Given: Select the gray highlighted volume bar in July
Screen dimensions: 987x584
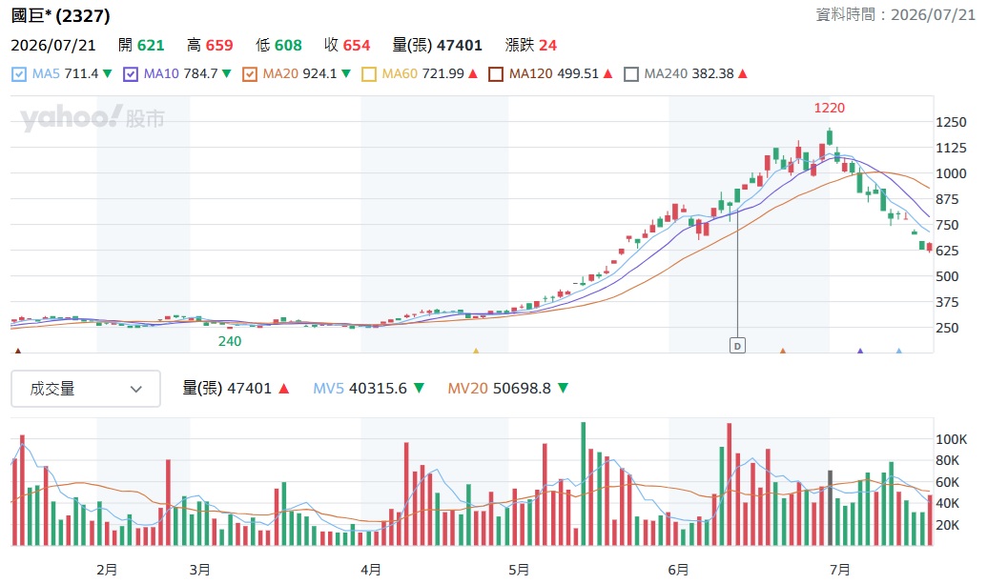Looking at the screenshot, I should 831,507.
